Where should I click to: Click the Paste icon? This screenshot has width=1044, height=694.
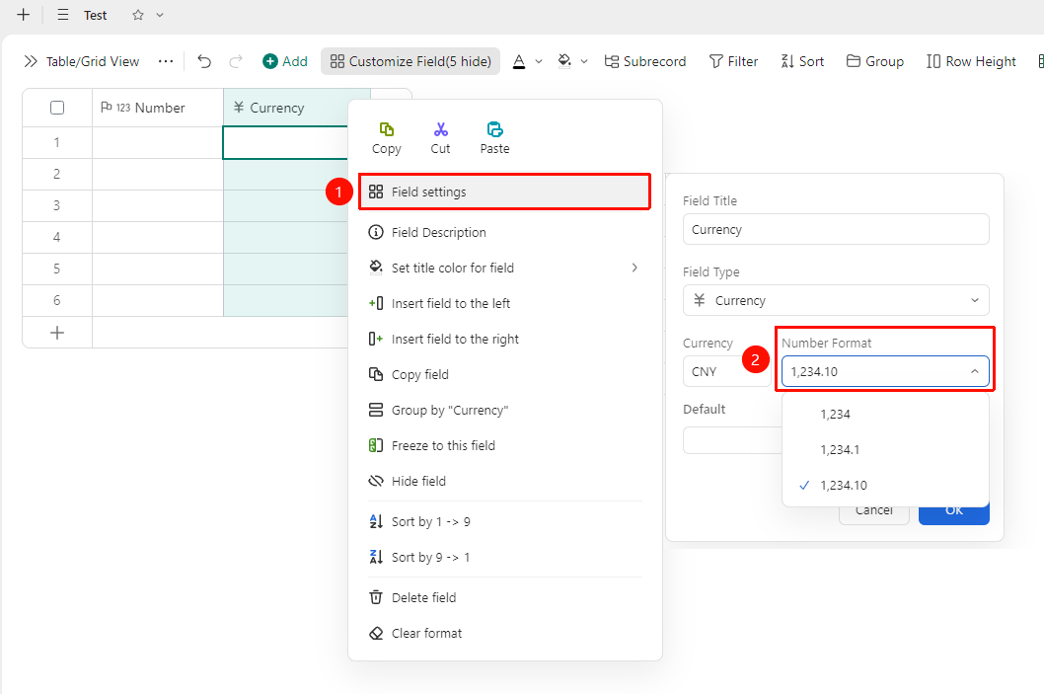pyautogui.click(x=494, y=129)
